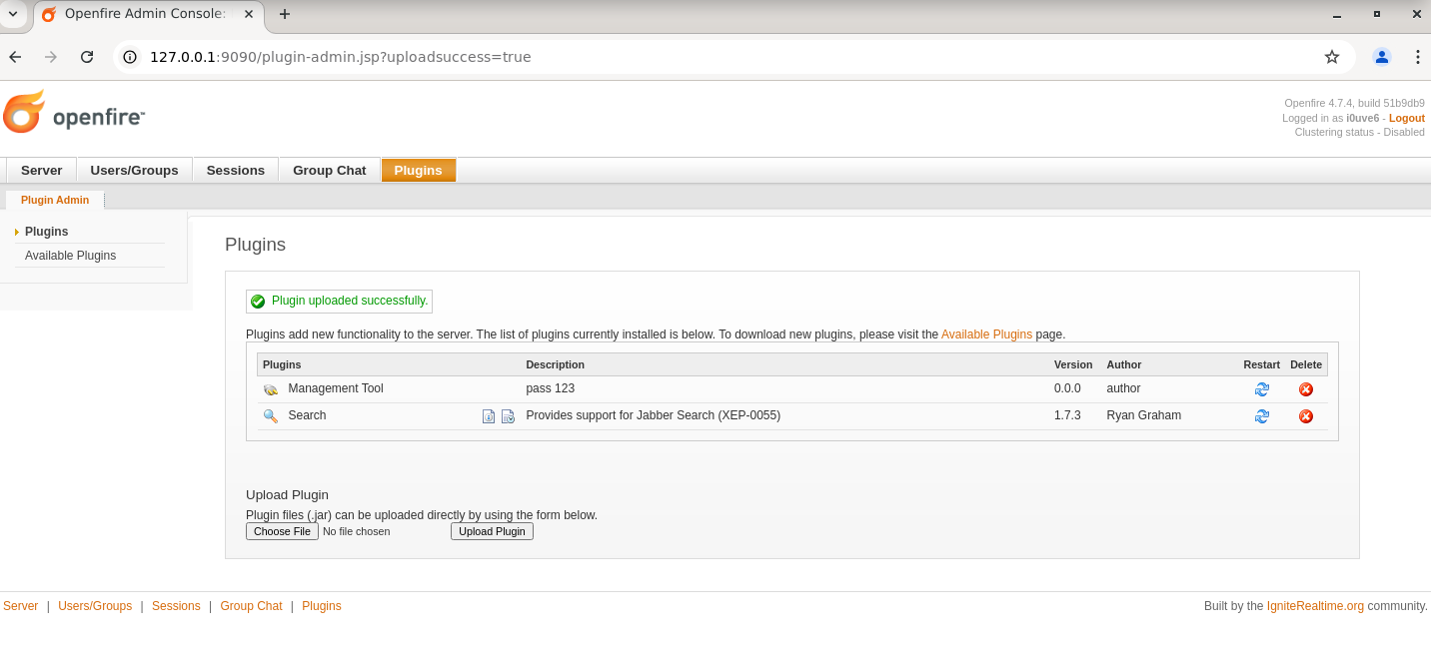The height and width of the screenshot is (663, 1431).
Task: Open the Search plugin readme icon
Action: point(489,416)
